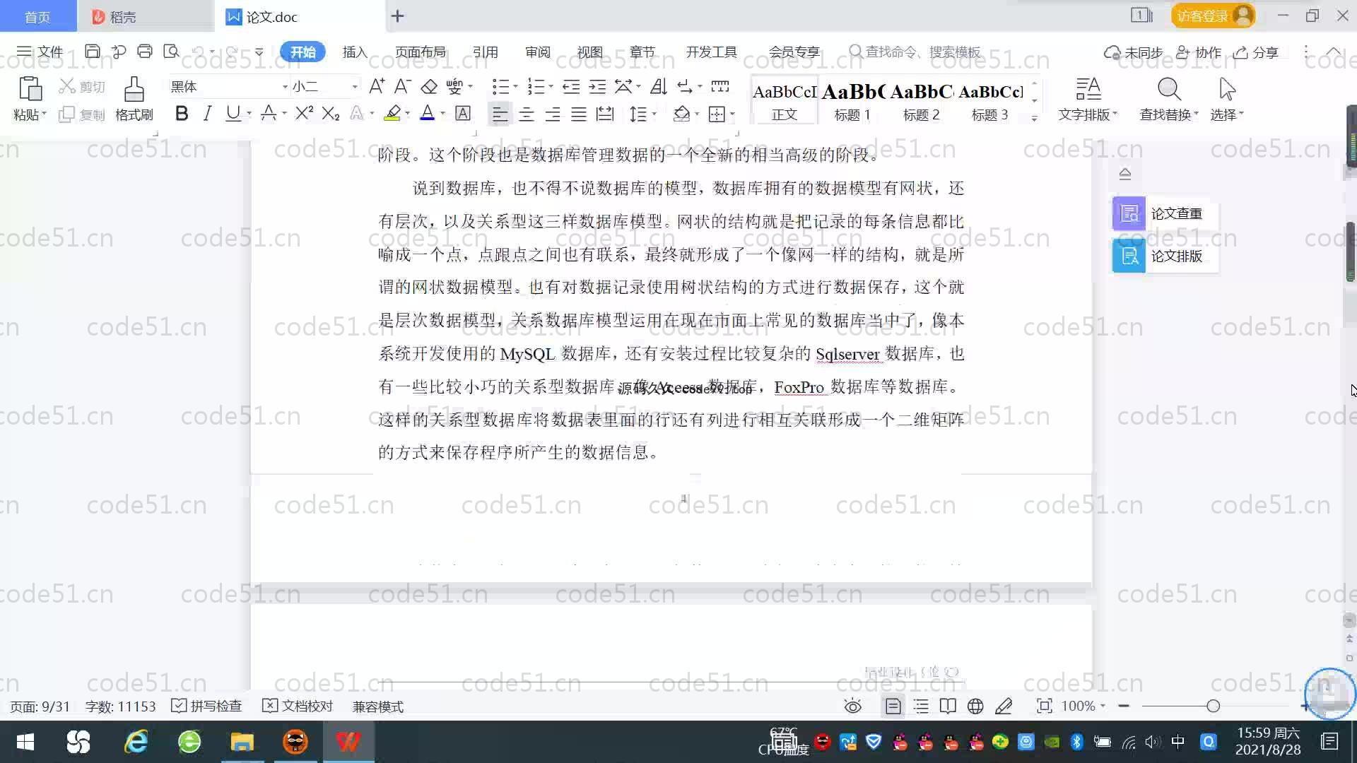Click the Save icon in quick toolbar
The image size is (1357, 763).
[92, 52]
